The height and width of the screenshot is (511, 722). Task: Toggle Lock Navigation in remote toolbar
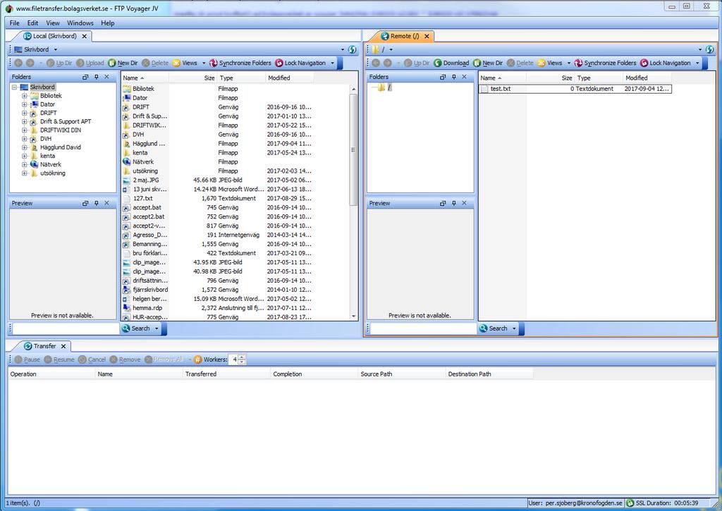(x=666, y=63)
